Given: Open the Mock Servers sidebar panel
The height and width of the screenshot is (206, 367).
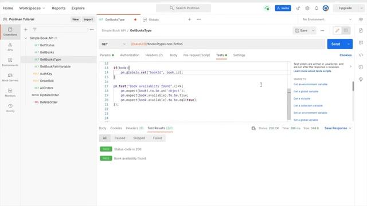Looking at the screenshot, I should [x=10, y=78].
